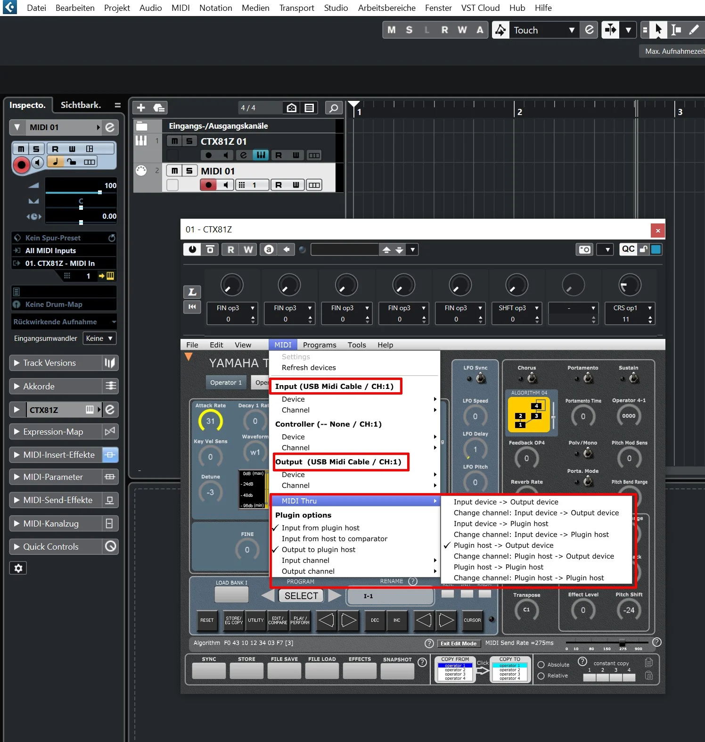This screenshot has width=705, height=742.
Task: Select the draw pencil tool
Action: [694, 30]
